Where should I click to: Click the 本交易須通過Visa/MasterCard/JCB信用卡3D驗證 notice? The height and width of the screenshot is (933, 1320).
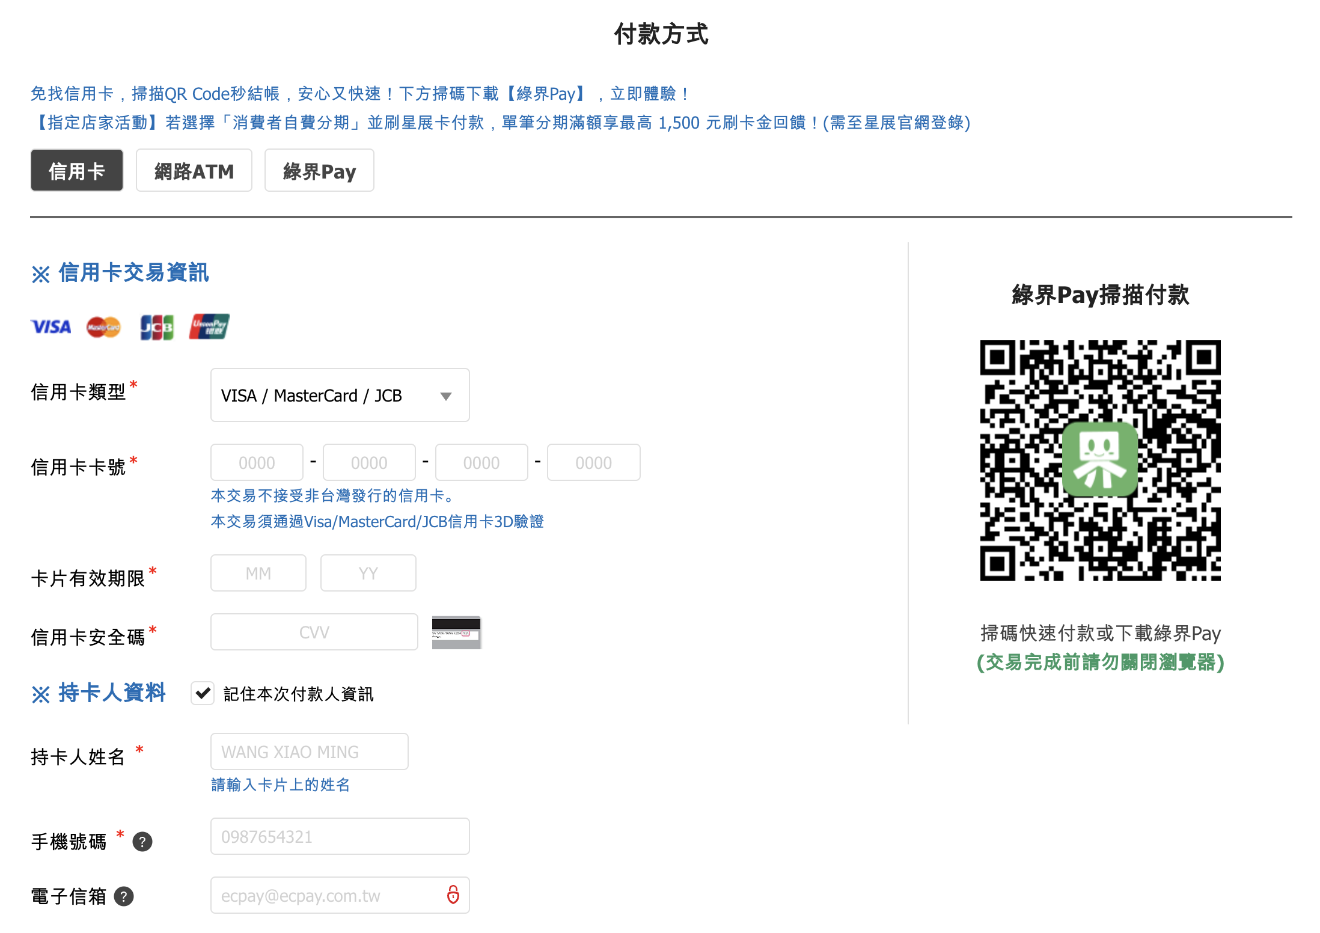tap(377, 521)
